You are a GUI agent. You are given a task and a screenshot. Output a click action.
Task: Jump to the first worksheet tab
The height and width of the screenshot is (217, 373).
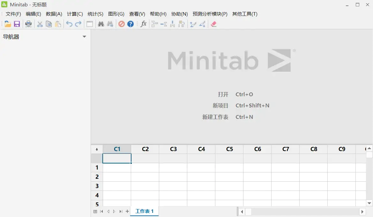(101, 212)
